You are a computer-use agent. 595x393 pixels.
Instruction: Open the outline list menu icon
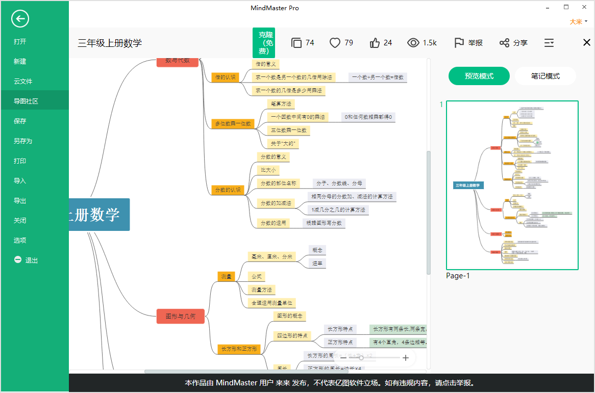tap(549, 43)
